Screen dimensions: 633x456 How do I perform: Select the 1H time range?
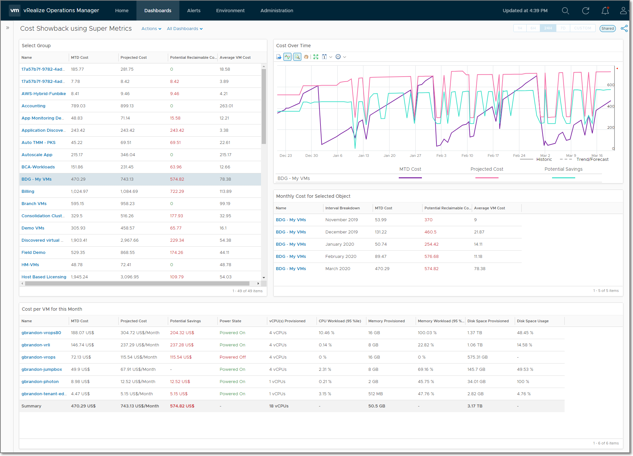[x=520, y=28]
